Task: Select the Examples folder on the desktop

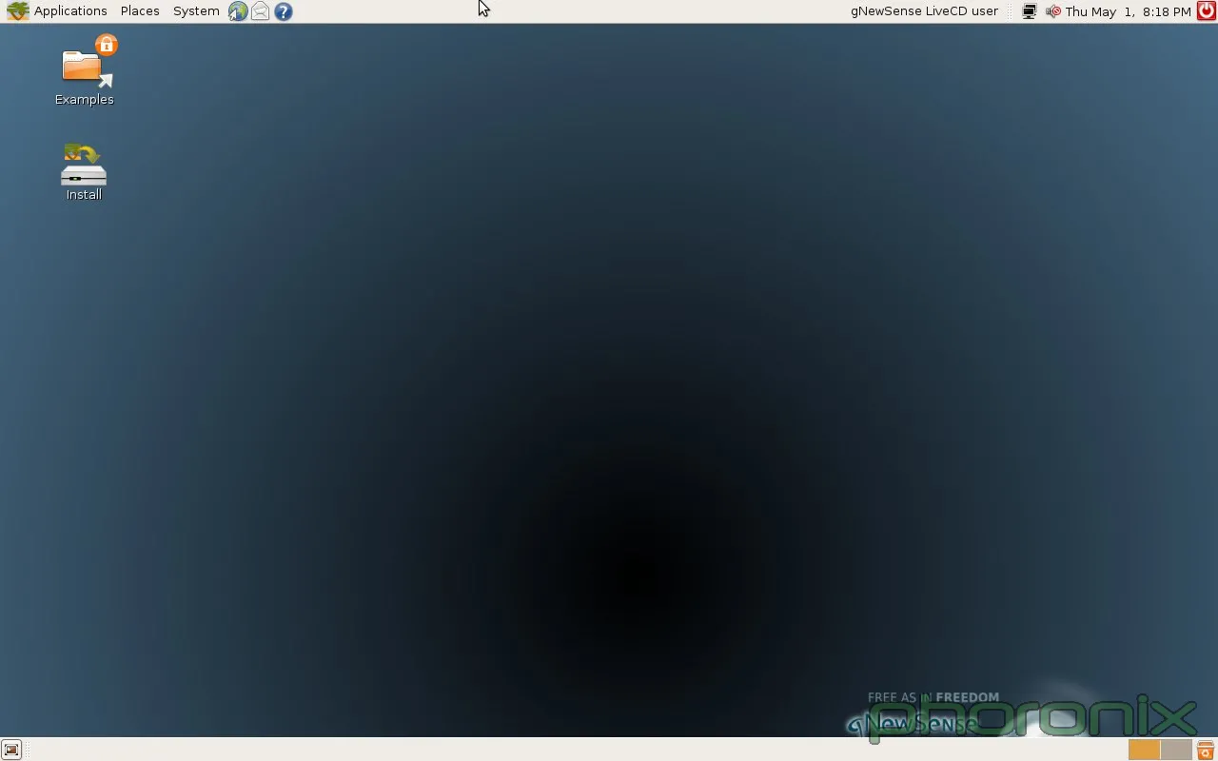Action: (84, 71)
